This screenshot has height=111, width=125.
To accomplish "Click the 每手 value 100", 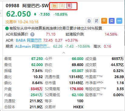I will pos(80,101).
